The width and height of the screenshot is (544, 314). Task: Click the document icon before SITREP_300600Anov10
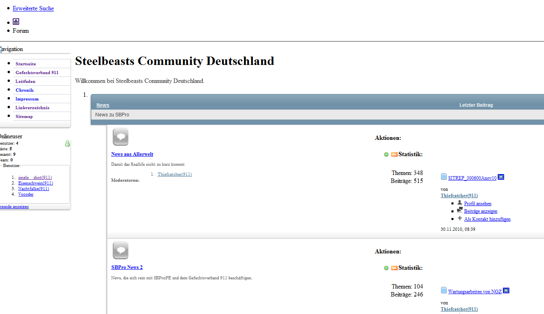[x=444, y=177]
